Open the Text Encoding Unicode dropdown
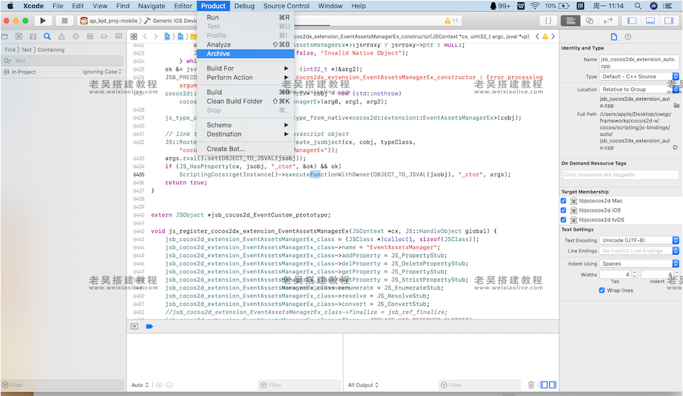The height and width of the screenshot is (396, 683). tap(639, 240)
